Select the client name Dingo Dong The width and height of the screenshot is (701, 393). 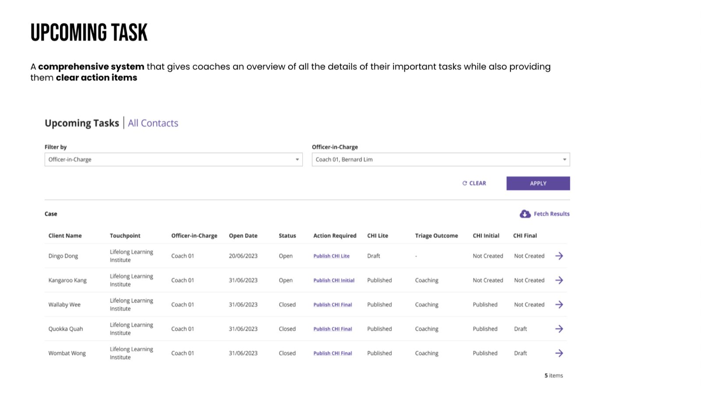[63, 256]
